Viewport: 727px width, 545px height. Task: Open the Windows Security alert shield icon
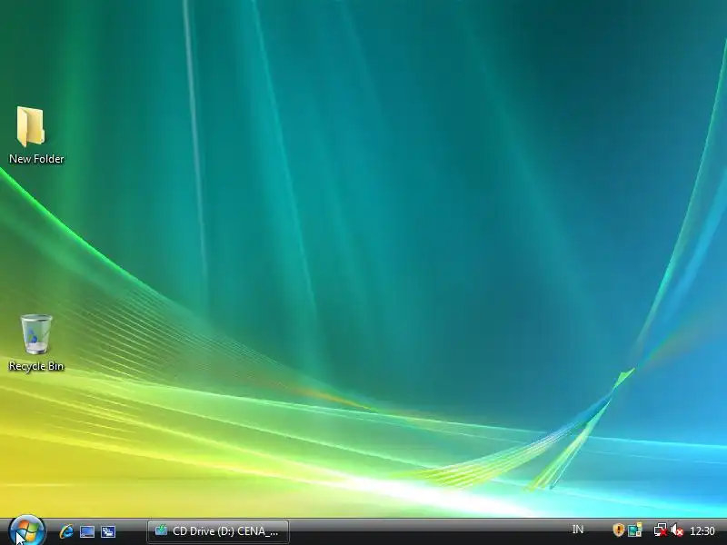pos(618,530)
